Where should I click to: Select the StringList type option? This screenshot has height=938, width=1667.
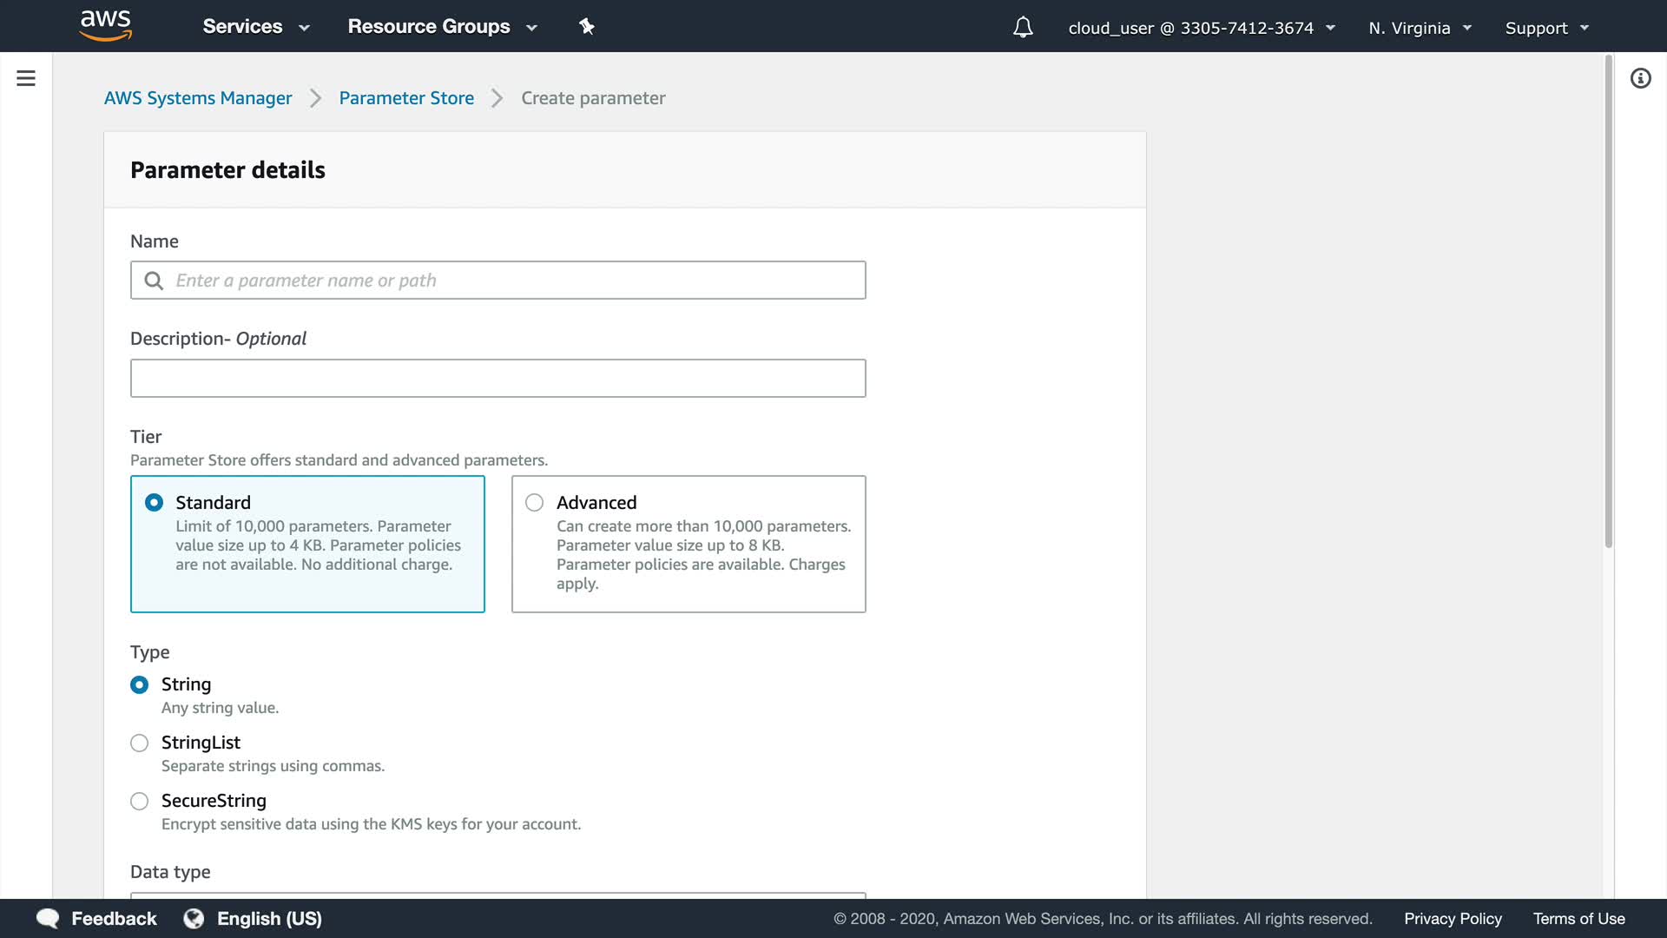point(140,743)
